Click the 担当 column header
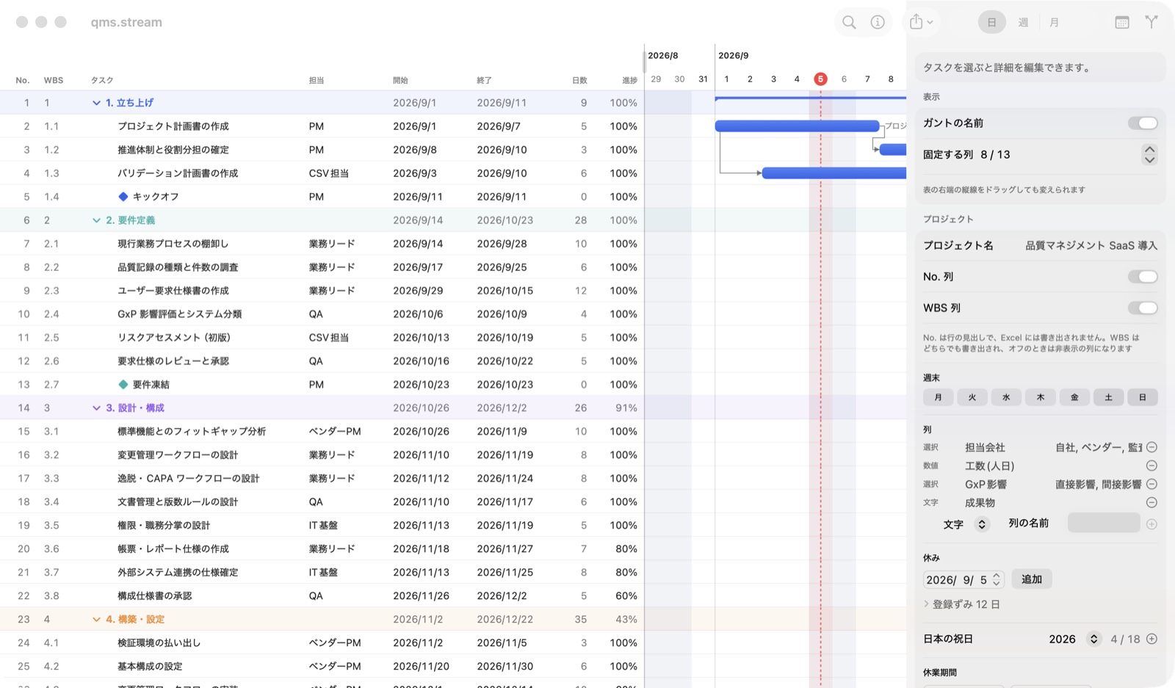This screenshot has height=688, width=1175. click(317, 80)
